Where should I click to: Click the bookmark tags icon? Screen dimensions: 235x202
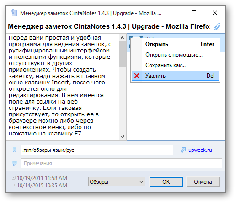click(x=15, y=150)
